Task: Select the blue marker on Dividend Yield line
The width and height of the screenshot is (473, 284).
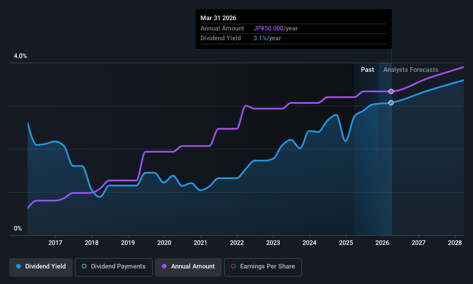Action: tap(391, 103)
